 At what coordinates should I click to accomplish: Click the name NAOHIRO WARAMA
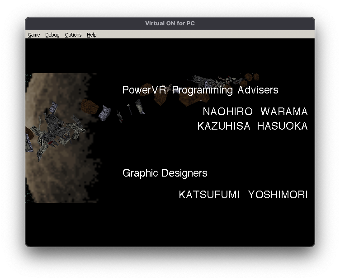(255, 112)
